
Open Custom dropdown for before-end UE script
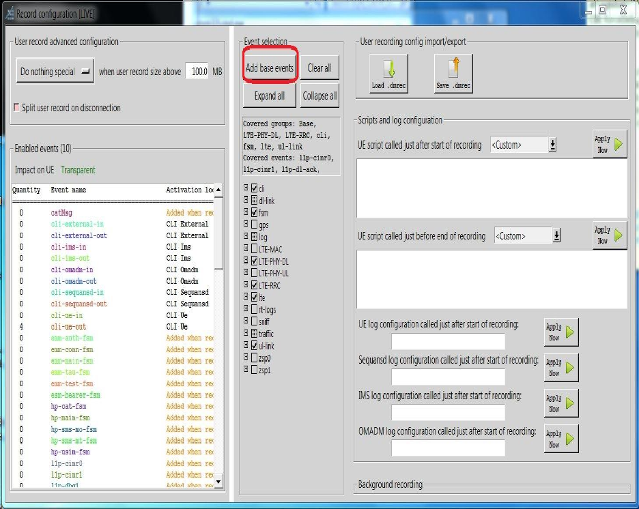pos(556,235)
